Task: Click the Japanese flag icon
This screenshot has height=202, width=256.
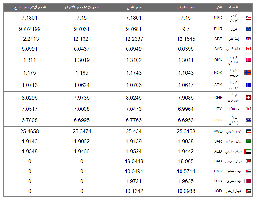Action: click(248, 109)
